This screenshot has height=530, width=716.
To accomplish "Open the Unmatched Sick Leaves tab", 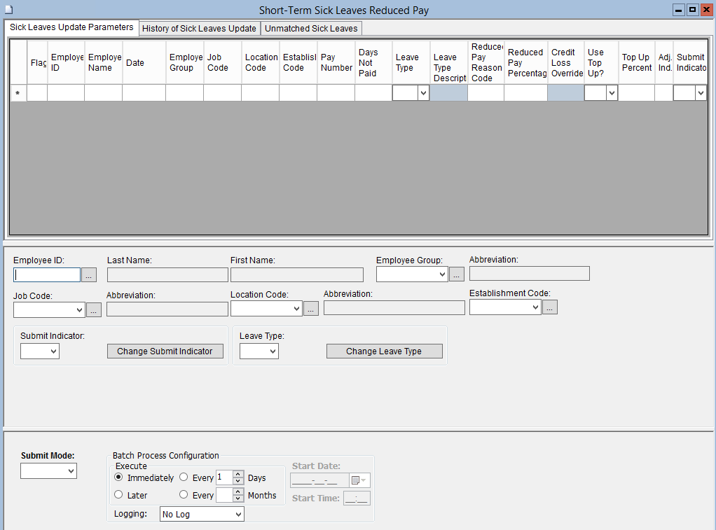I will click(x=311, y=29).
